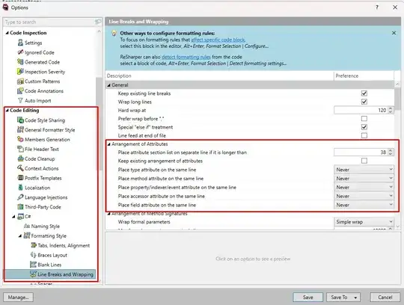Click the Language Injections icon
404x305 pixels.
coord(20,197)
